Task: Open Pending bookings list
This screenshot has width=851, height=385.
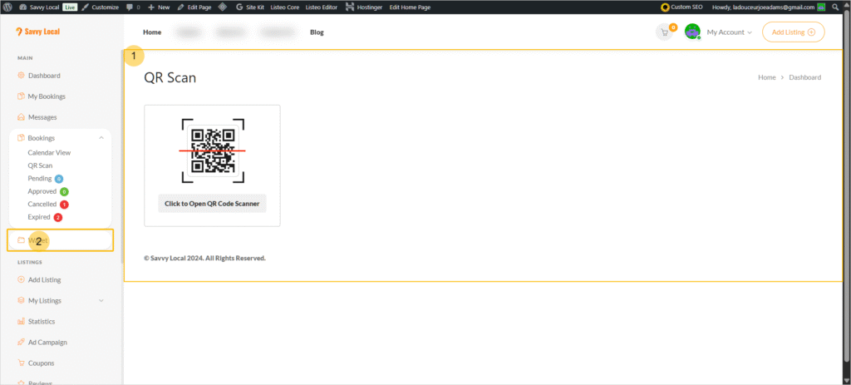Action: click(40, 178)
